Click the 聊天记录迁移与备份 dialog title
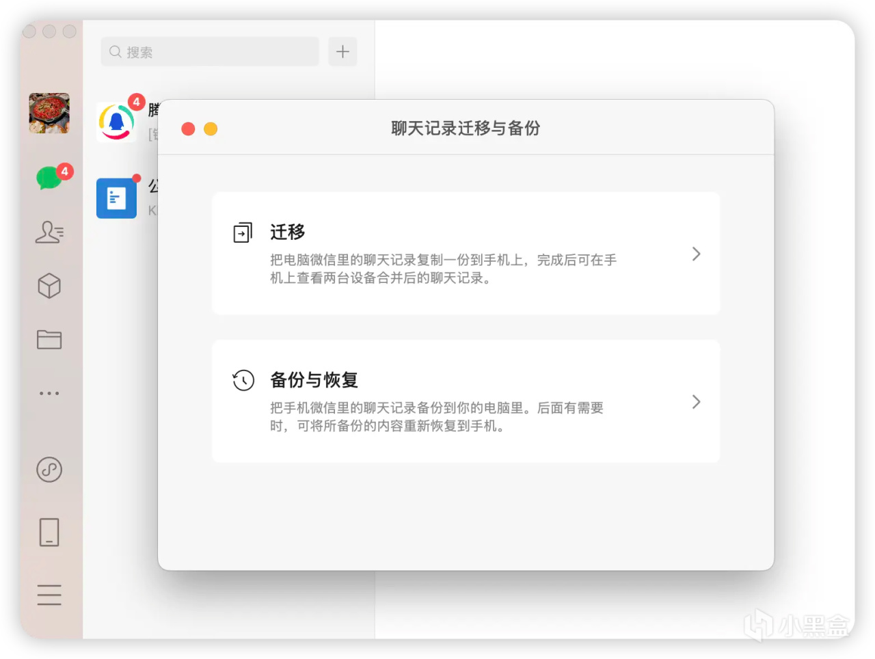 point(466,128)
